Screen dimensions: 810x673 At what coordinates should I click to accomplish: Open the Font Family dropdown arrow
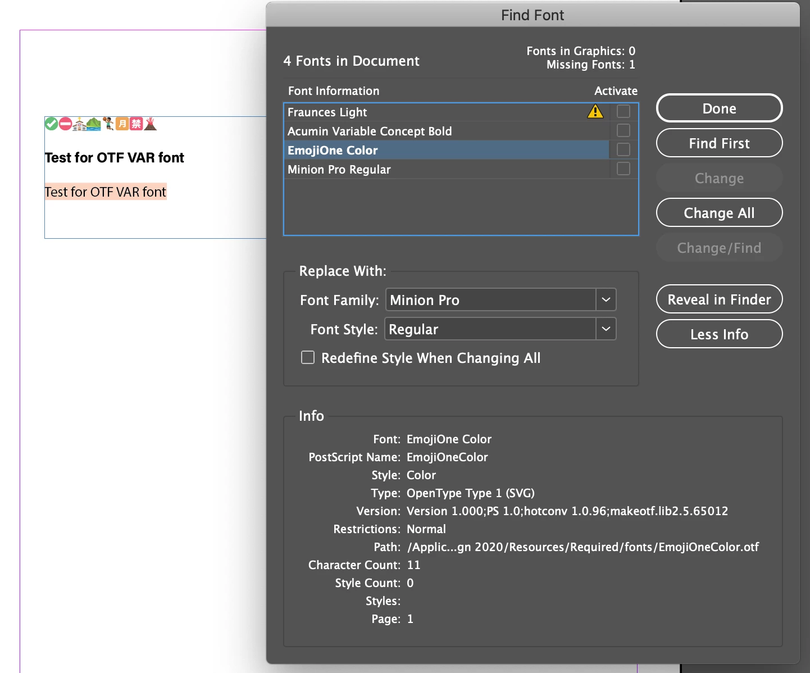(x=606, y=299)
